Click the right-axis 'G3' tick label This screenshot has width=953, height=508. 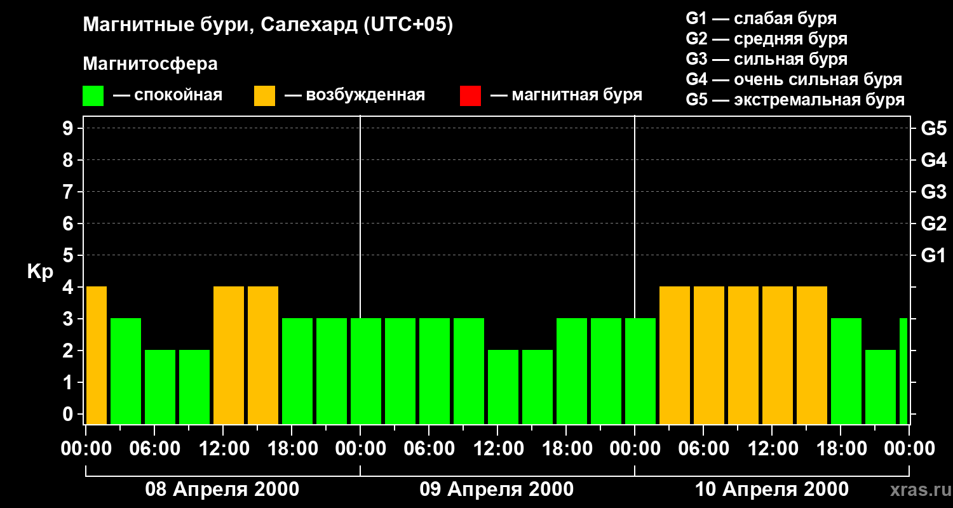(934, 192)
